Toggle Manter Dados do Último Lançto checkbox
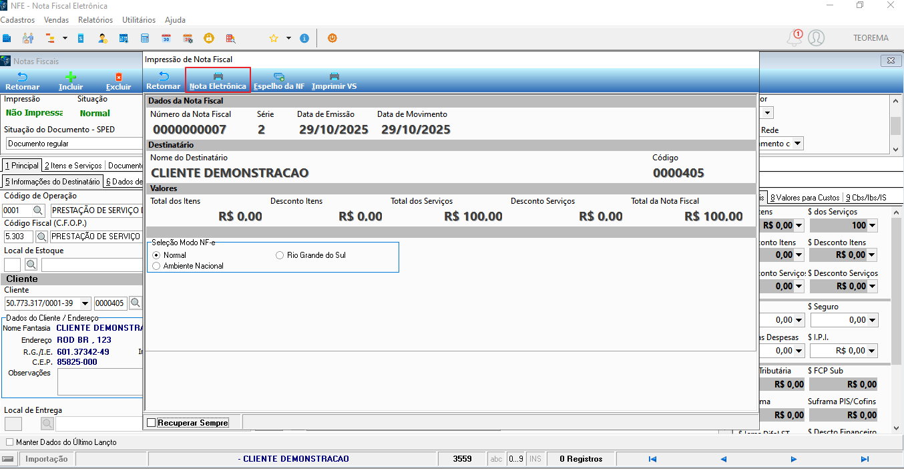 pyautogui.click(x=9, y=442)
